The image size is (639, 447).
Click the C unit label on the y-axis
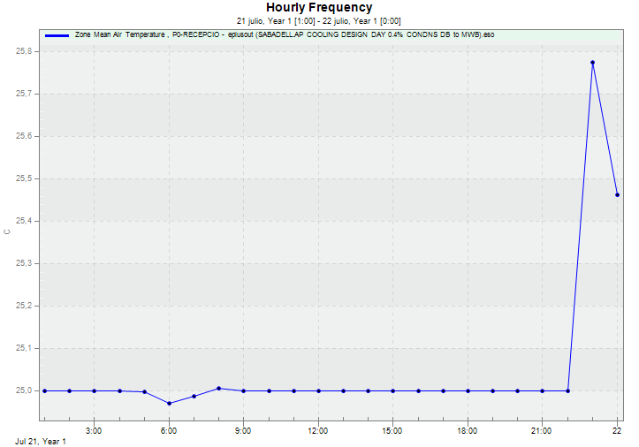(7, 231)
